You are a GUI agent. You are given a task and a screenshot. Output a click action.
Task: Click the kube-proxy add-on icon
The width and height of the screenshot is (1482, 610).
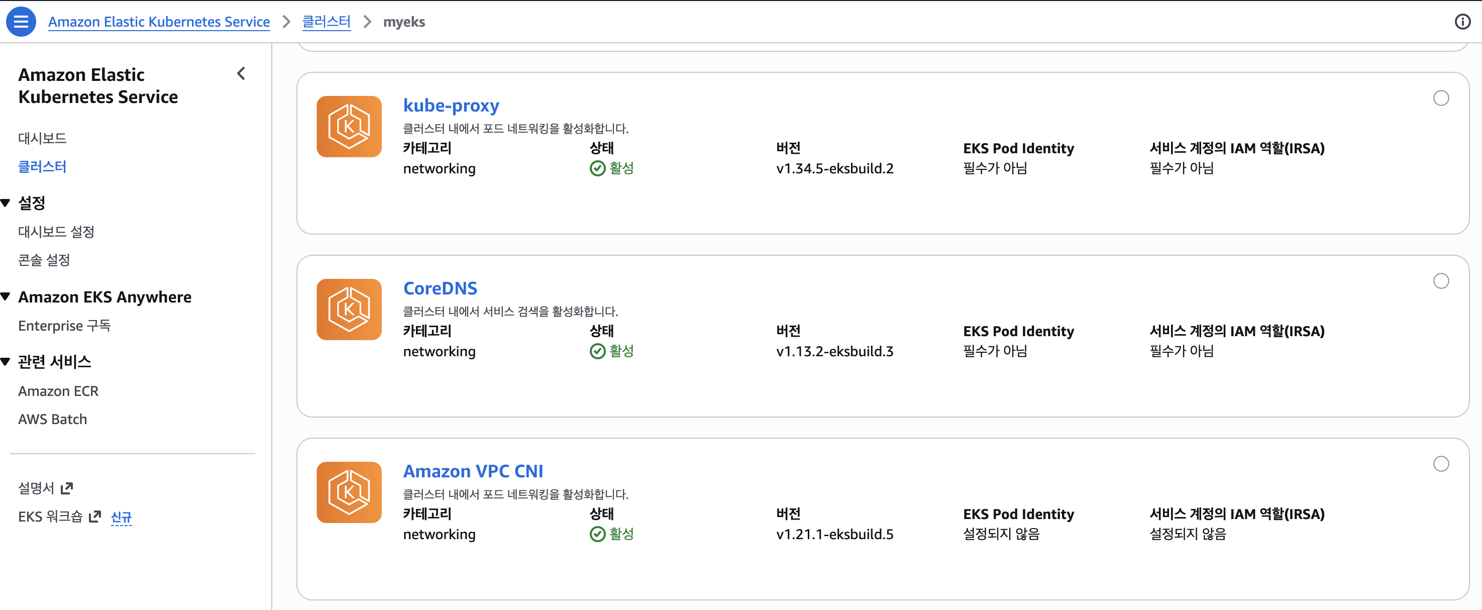pyautogui.click(x=349, y=127)
